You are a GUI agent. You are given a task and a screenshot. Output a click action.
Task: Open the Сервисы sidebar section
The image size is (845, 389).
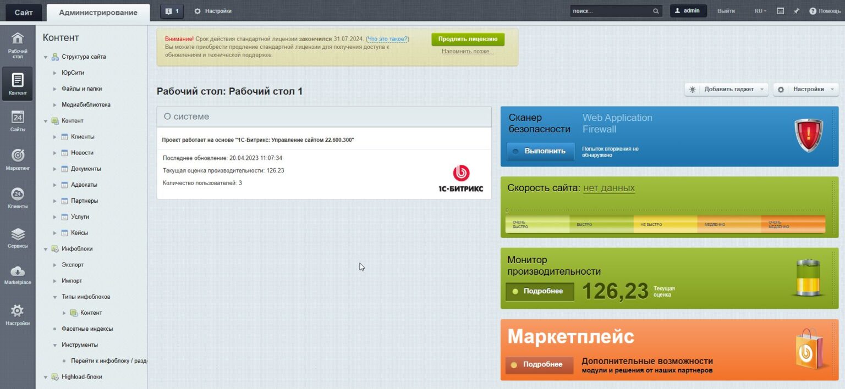pyautogui.click(x=18, y=237)
